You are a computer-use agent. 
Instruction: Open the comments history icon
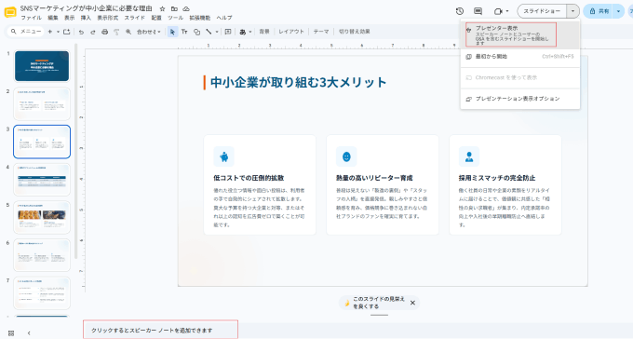(x=478, y=11)
